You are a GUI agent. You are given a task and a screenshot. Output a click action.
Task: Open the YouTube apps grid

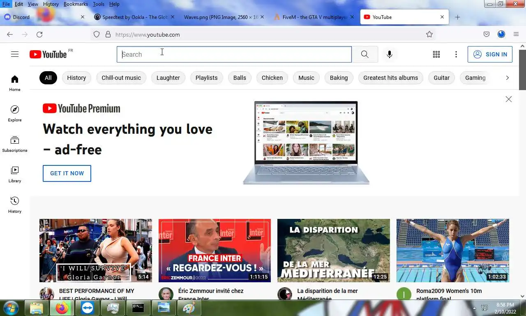point(436,54)
